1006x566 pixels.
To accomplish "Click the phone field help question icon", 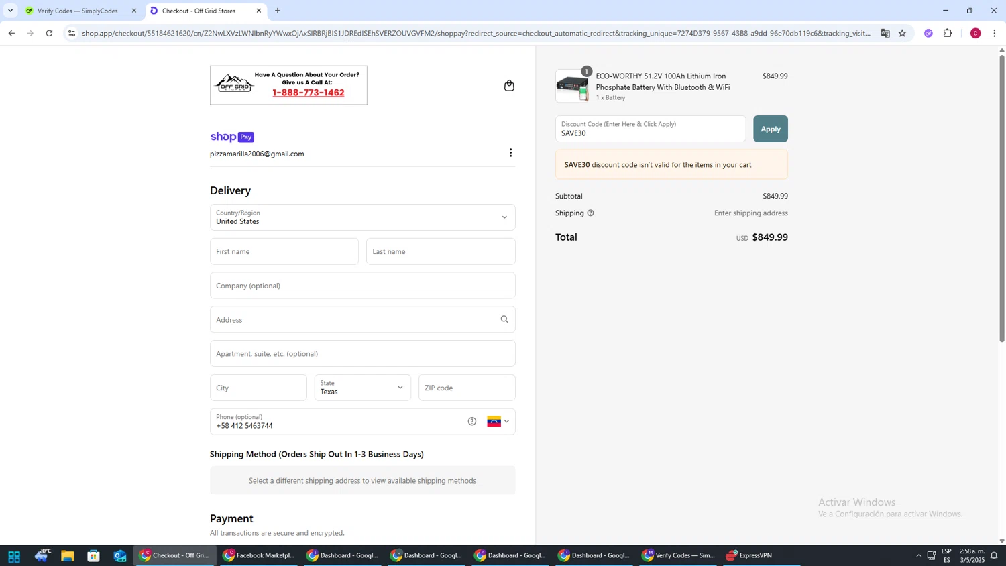I will tap(472, 421).
